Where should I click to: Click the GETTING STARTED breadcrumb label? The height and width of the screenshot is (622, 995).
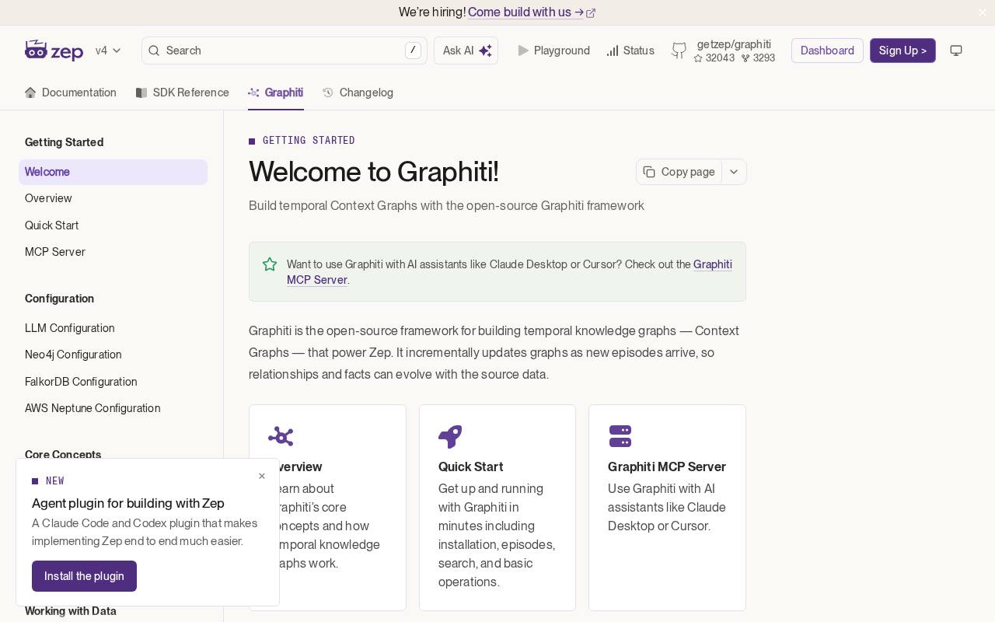pyautogui.click(x=309, y=141)
